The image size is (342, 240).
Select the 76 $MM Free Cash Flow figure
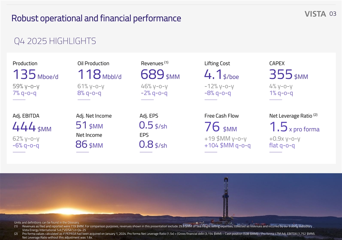220,127
